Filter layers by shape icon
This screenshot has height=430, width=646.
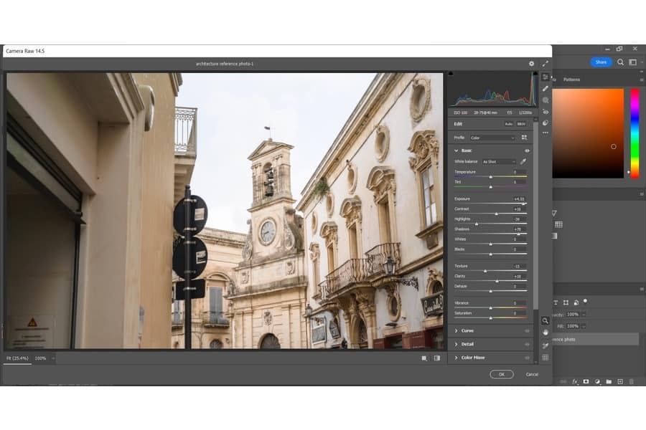click(x=566, y=302)
